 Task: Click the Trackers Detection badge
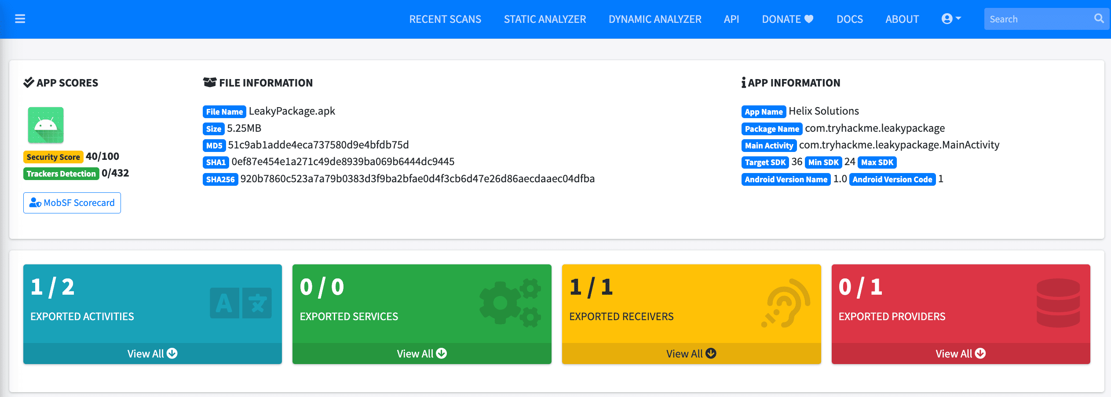[61, 173]
